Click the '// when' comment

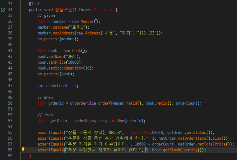tap(45, 97)
